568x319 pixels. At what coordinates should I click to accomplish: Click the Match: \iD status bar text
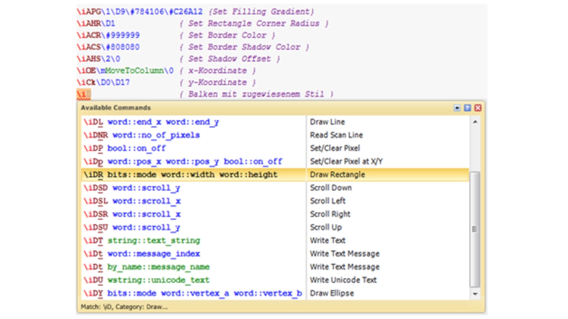(x=124, y=307)
